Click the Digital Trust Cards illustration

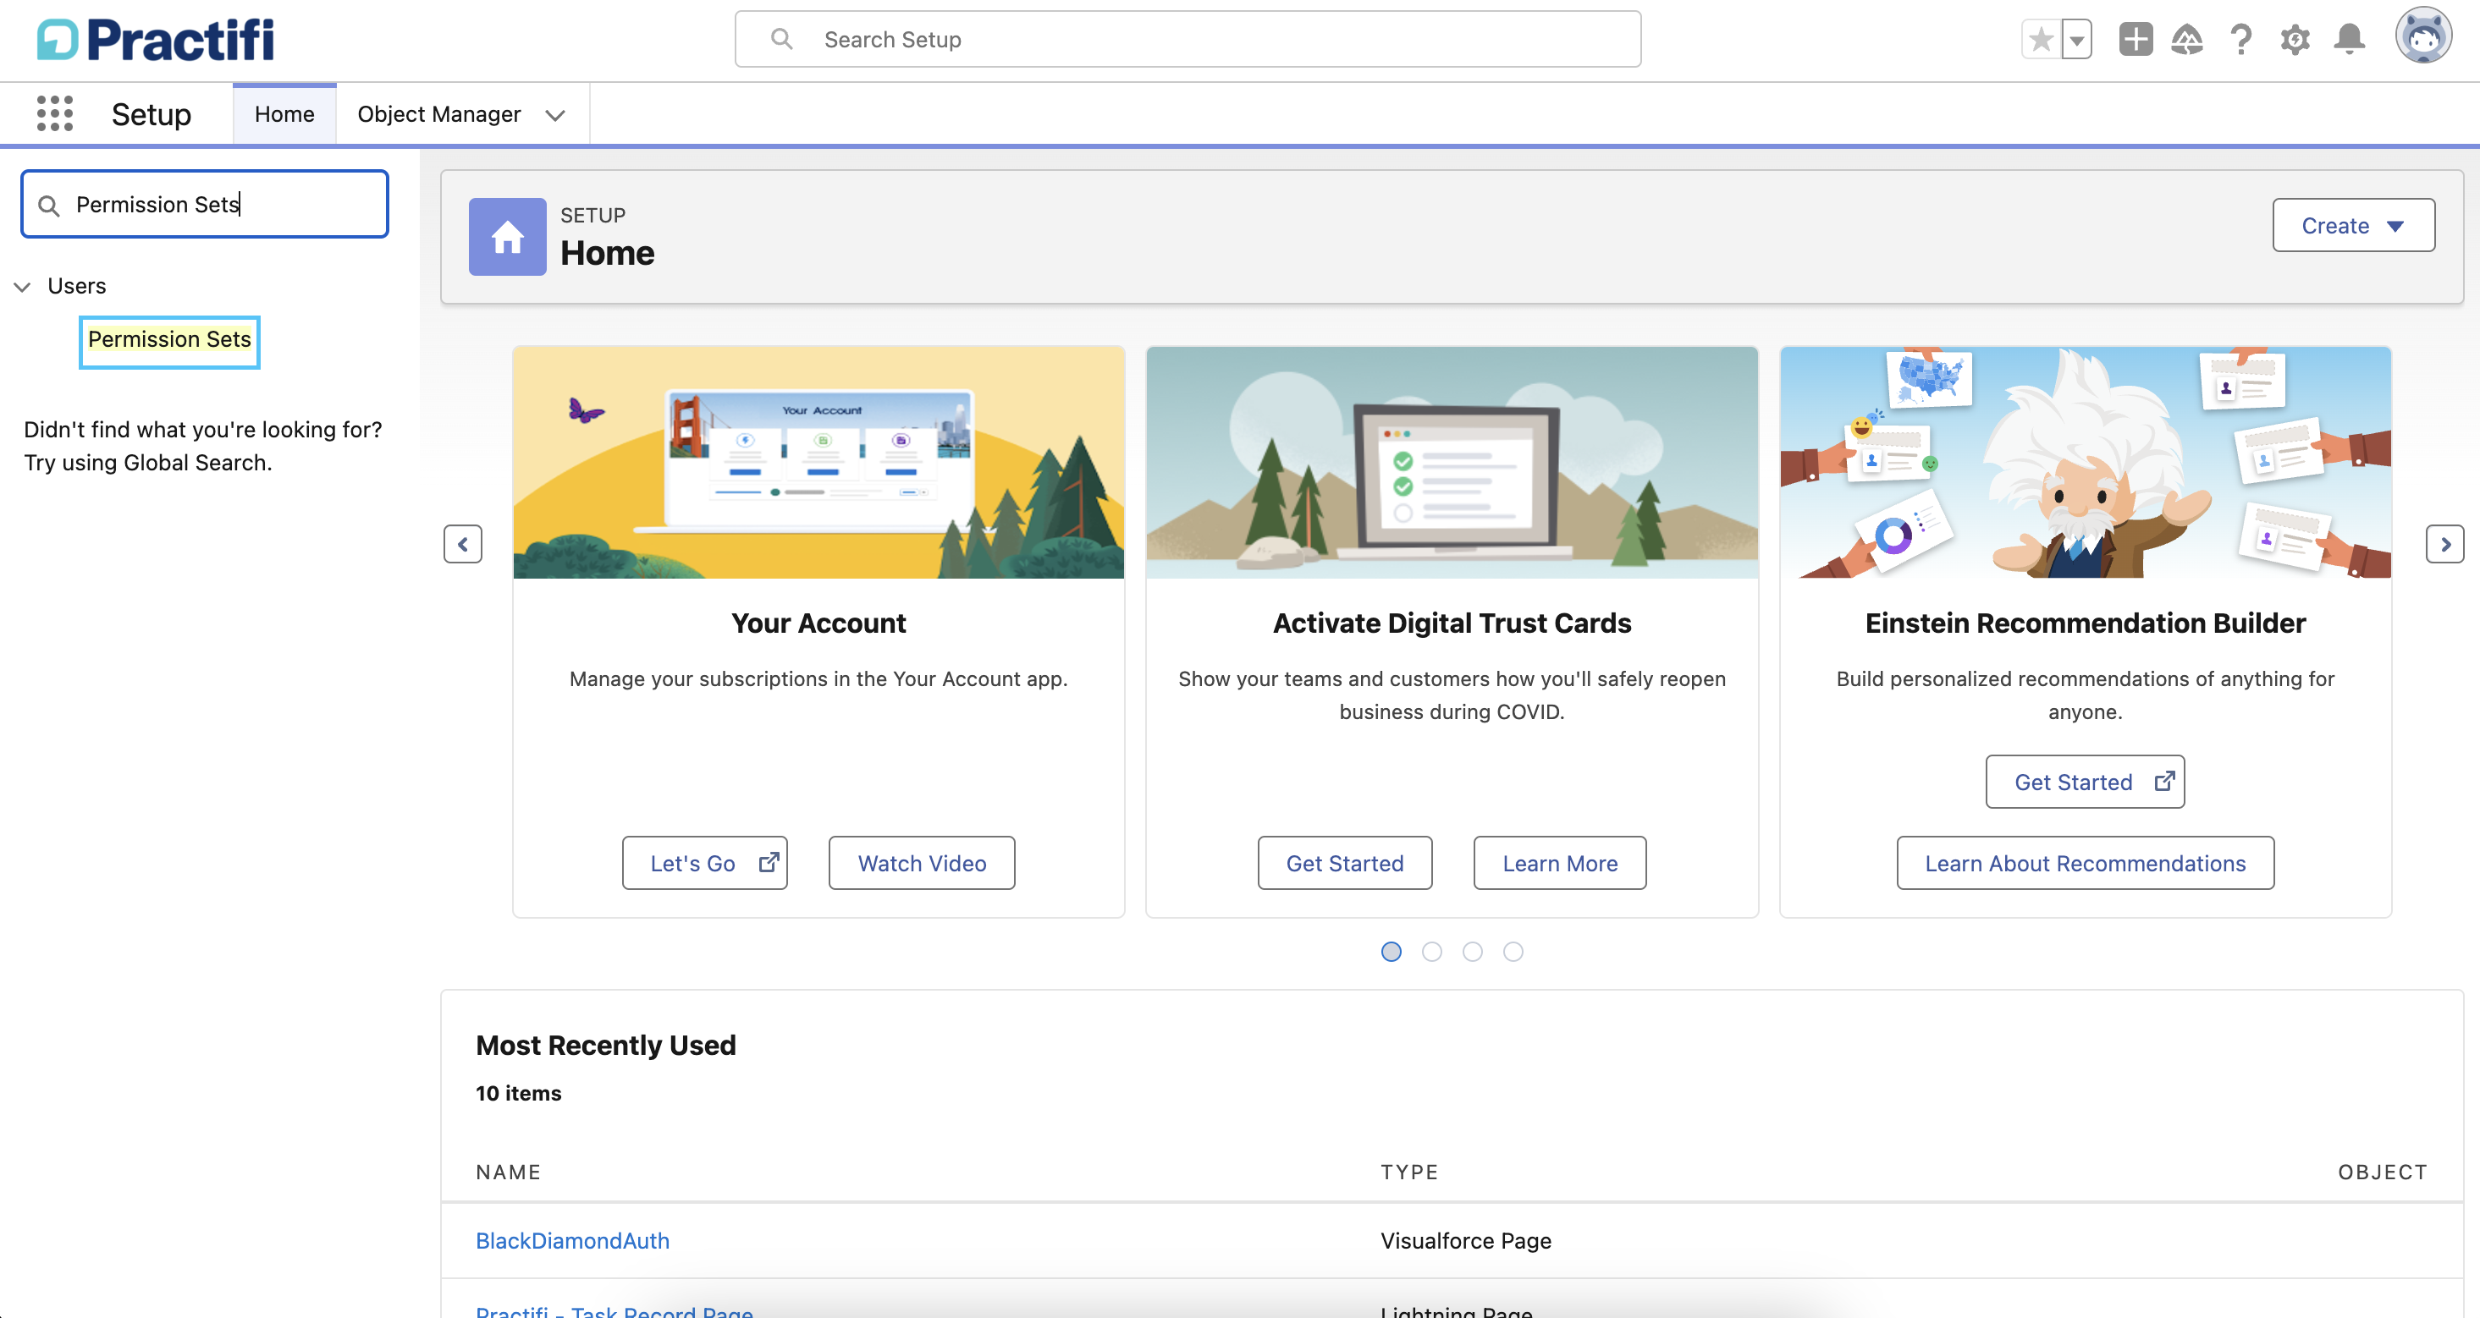pos(1452,463)
